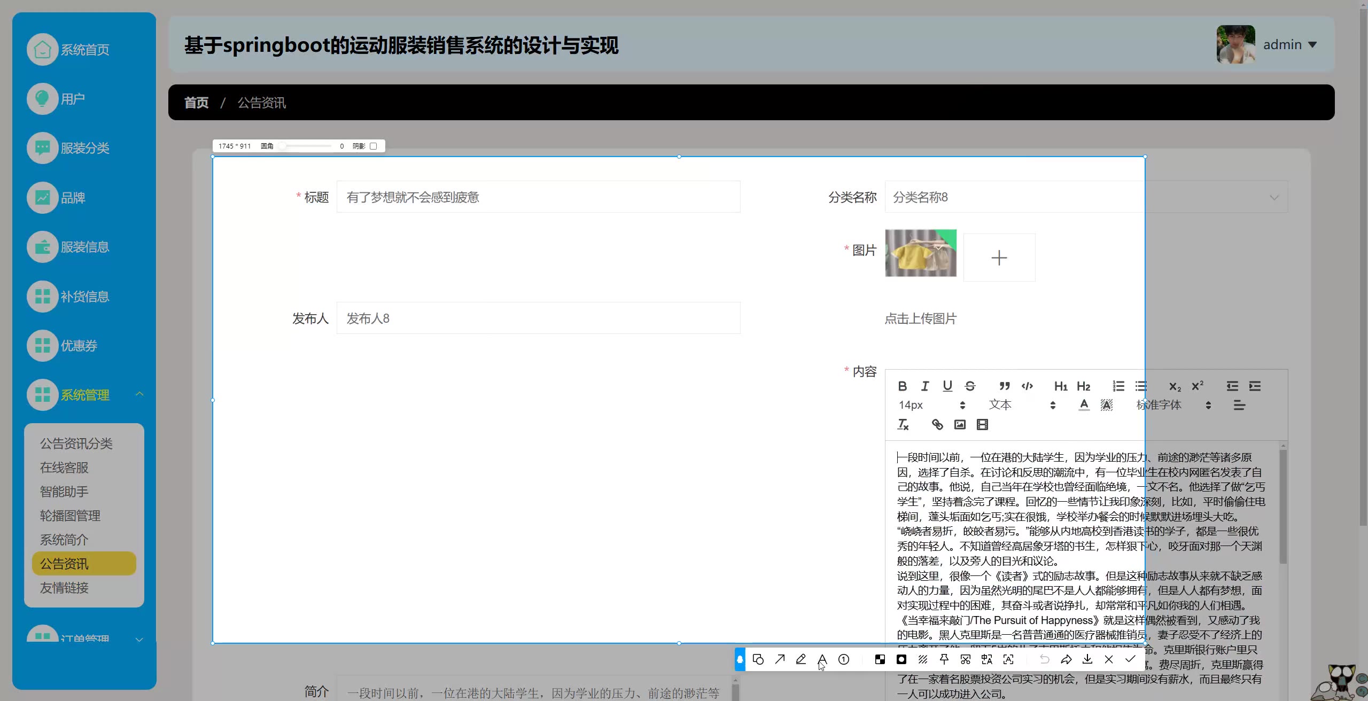The image size is (1368, 701).
Task: Save screenshot with download icon
Action: (x=1087, y=659)
